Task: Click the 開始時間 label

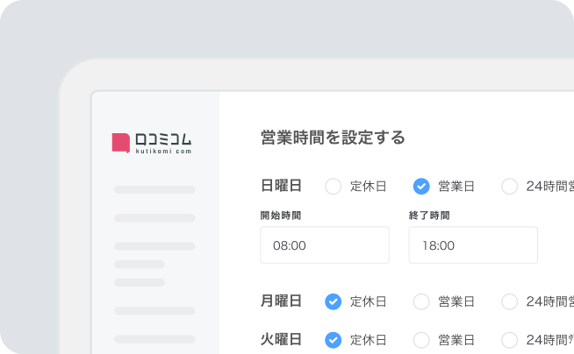Action: pos(281,216)
